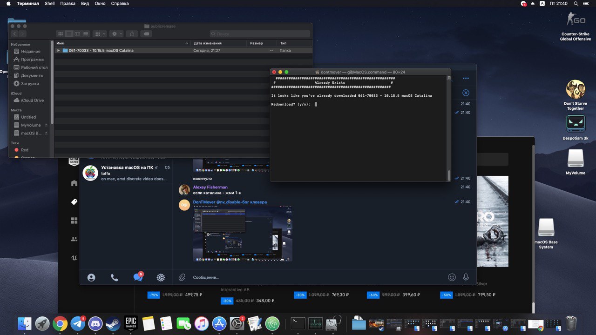Click the Finder sidebar scrollbar
596x335 pixels.
pos(52,83)
